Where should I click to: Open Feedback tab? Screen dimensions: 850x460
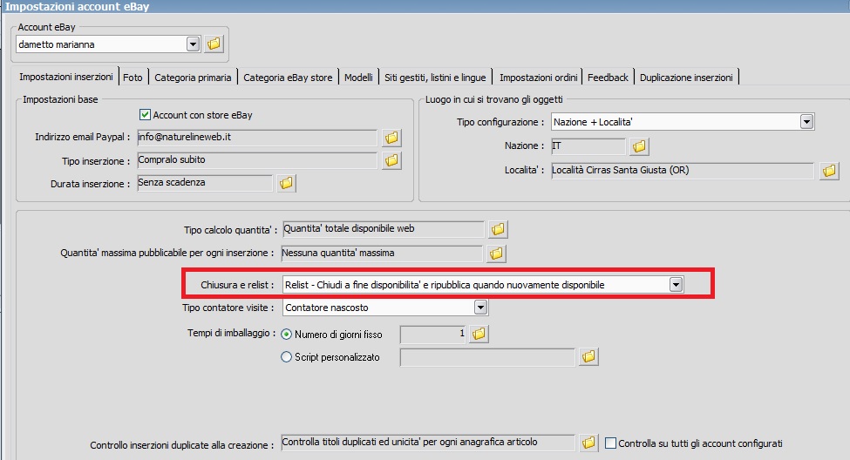pyautogui.click(x=608, y=78)
